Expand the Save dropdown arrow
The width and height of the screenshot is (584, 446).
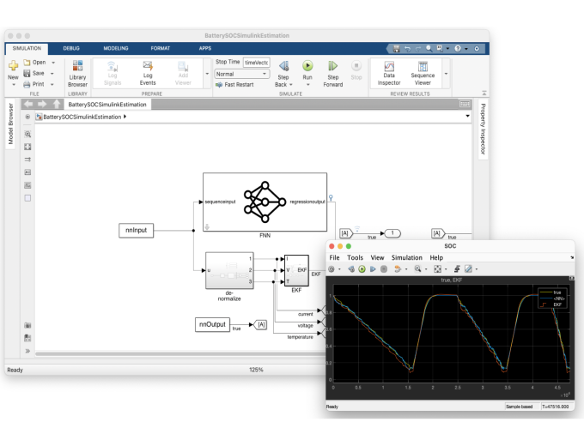pyautogui.click(x=52, y=74)
